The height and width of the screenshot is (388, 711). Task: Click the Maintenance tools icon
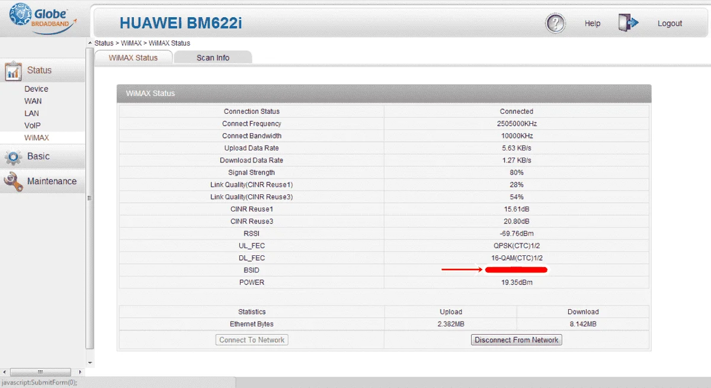[13, 181]
